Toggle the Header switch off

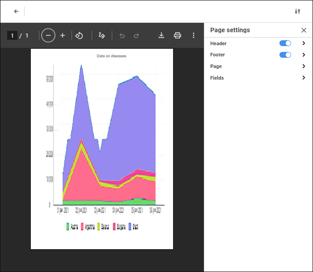coord(285,43)
